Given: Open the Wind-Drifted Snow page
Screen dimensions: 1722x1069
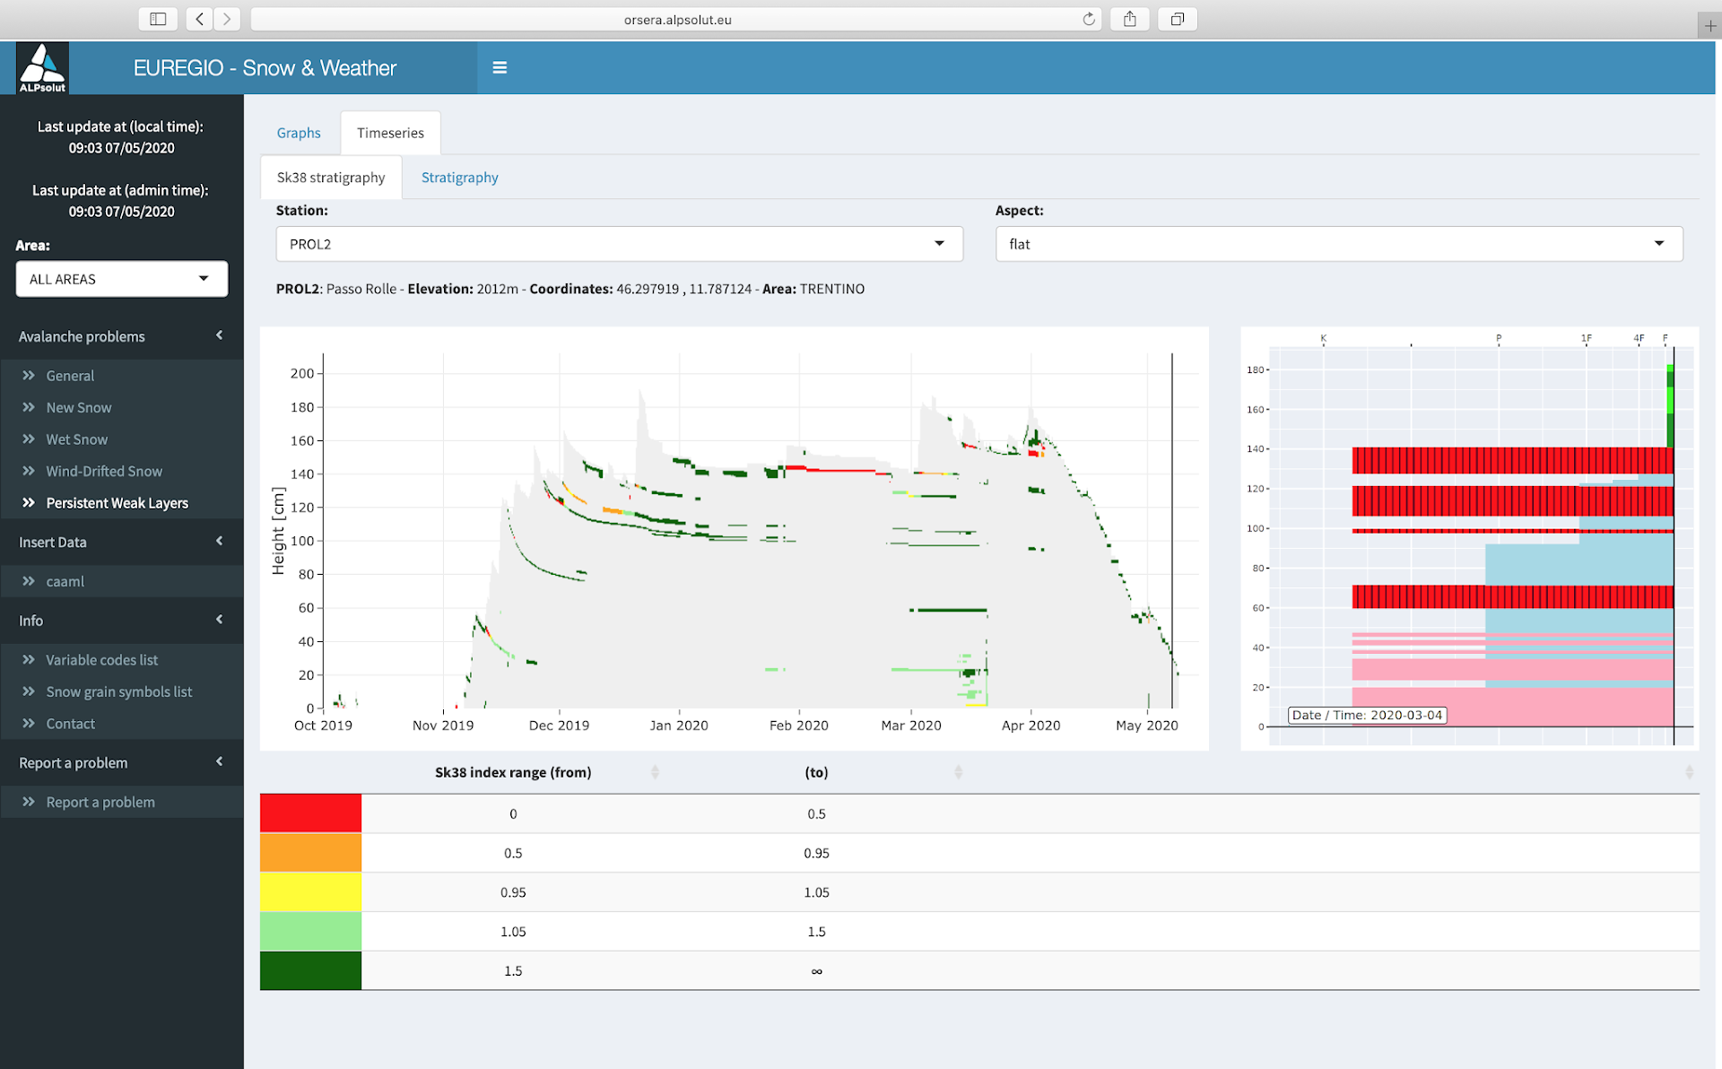Looking at the screenshot, I should [104, 471].
